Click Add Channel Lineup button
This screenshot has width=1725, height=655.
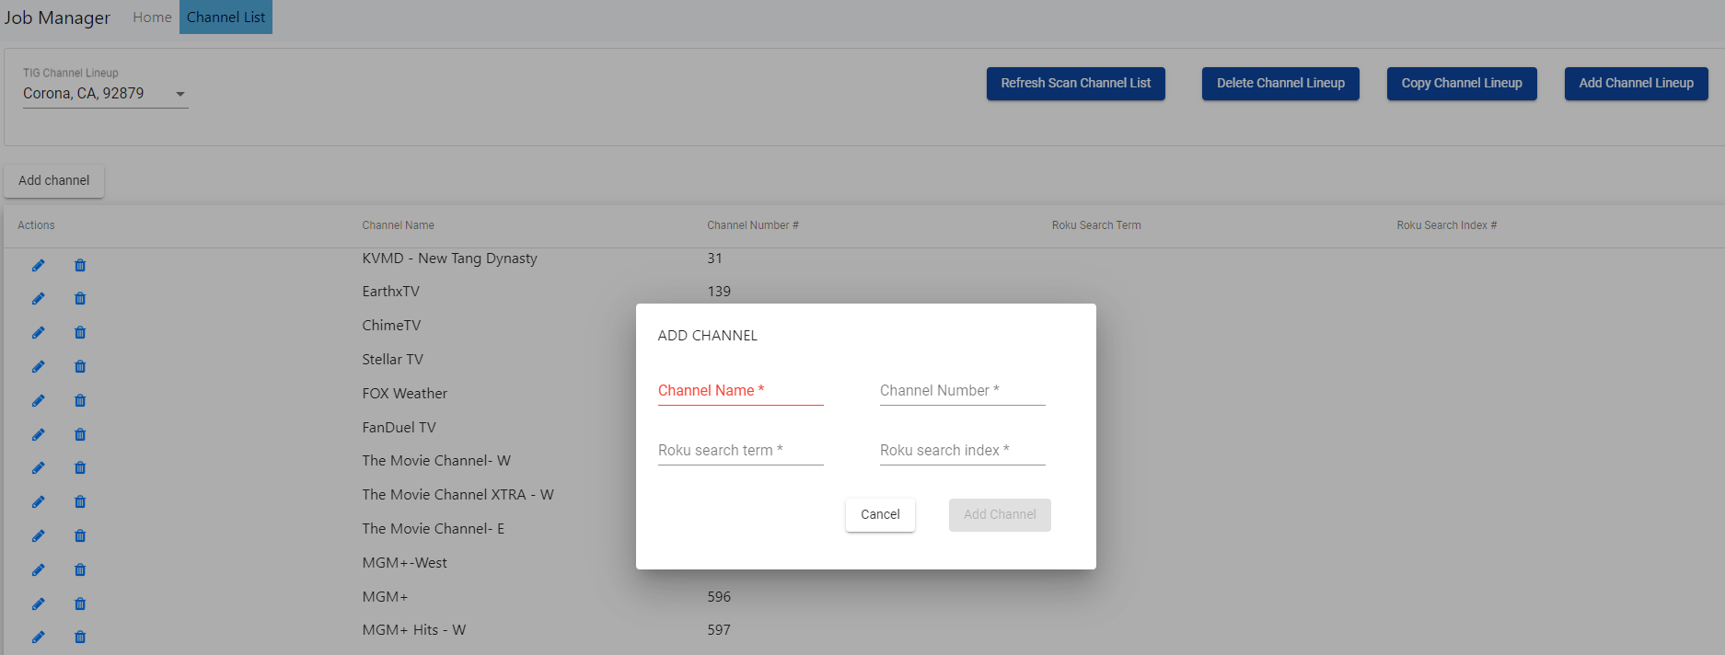coord(1636,83)
